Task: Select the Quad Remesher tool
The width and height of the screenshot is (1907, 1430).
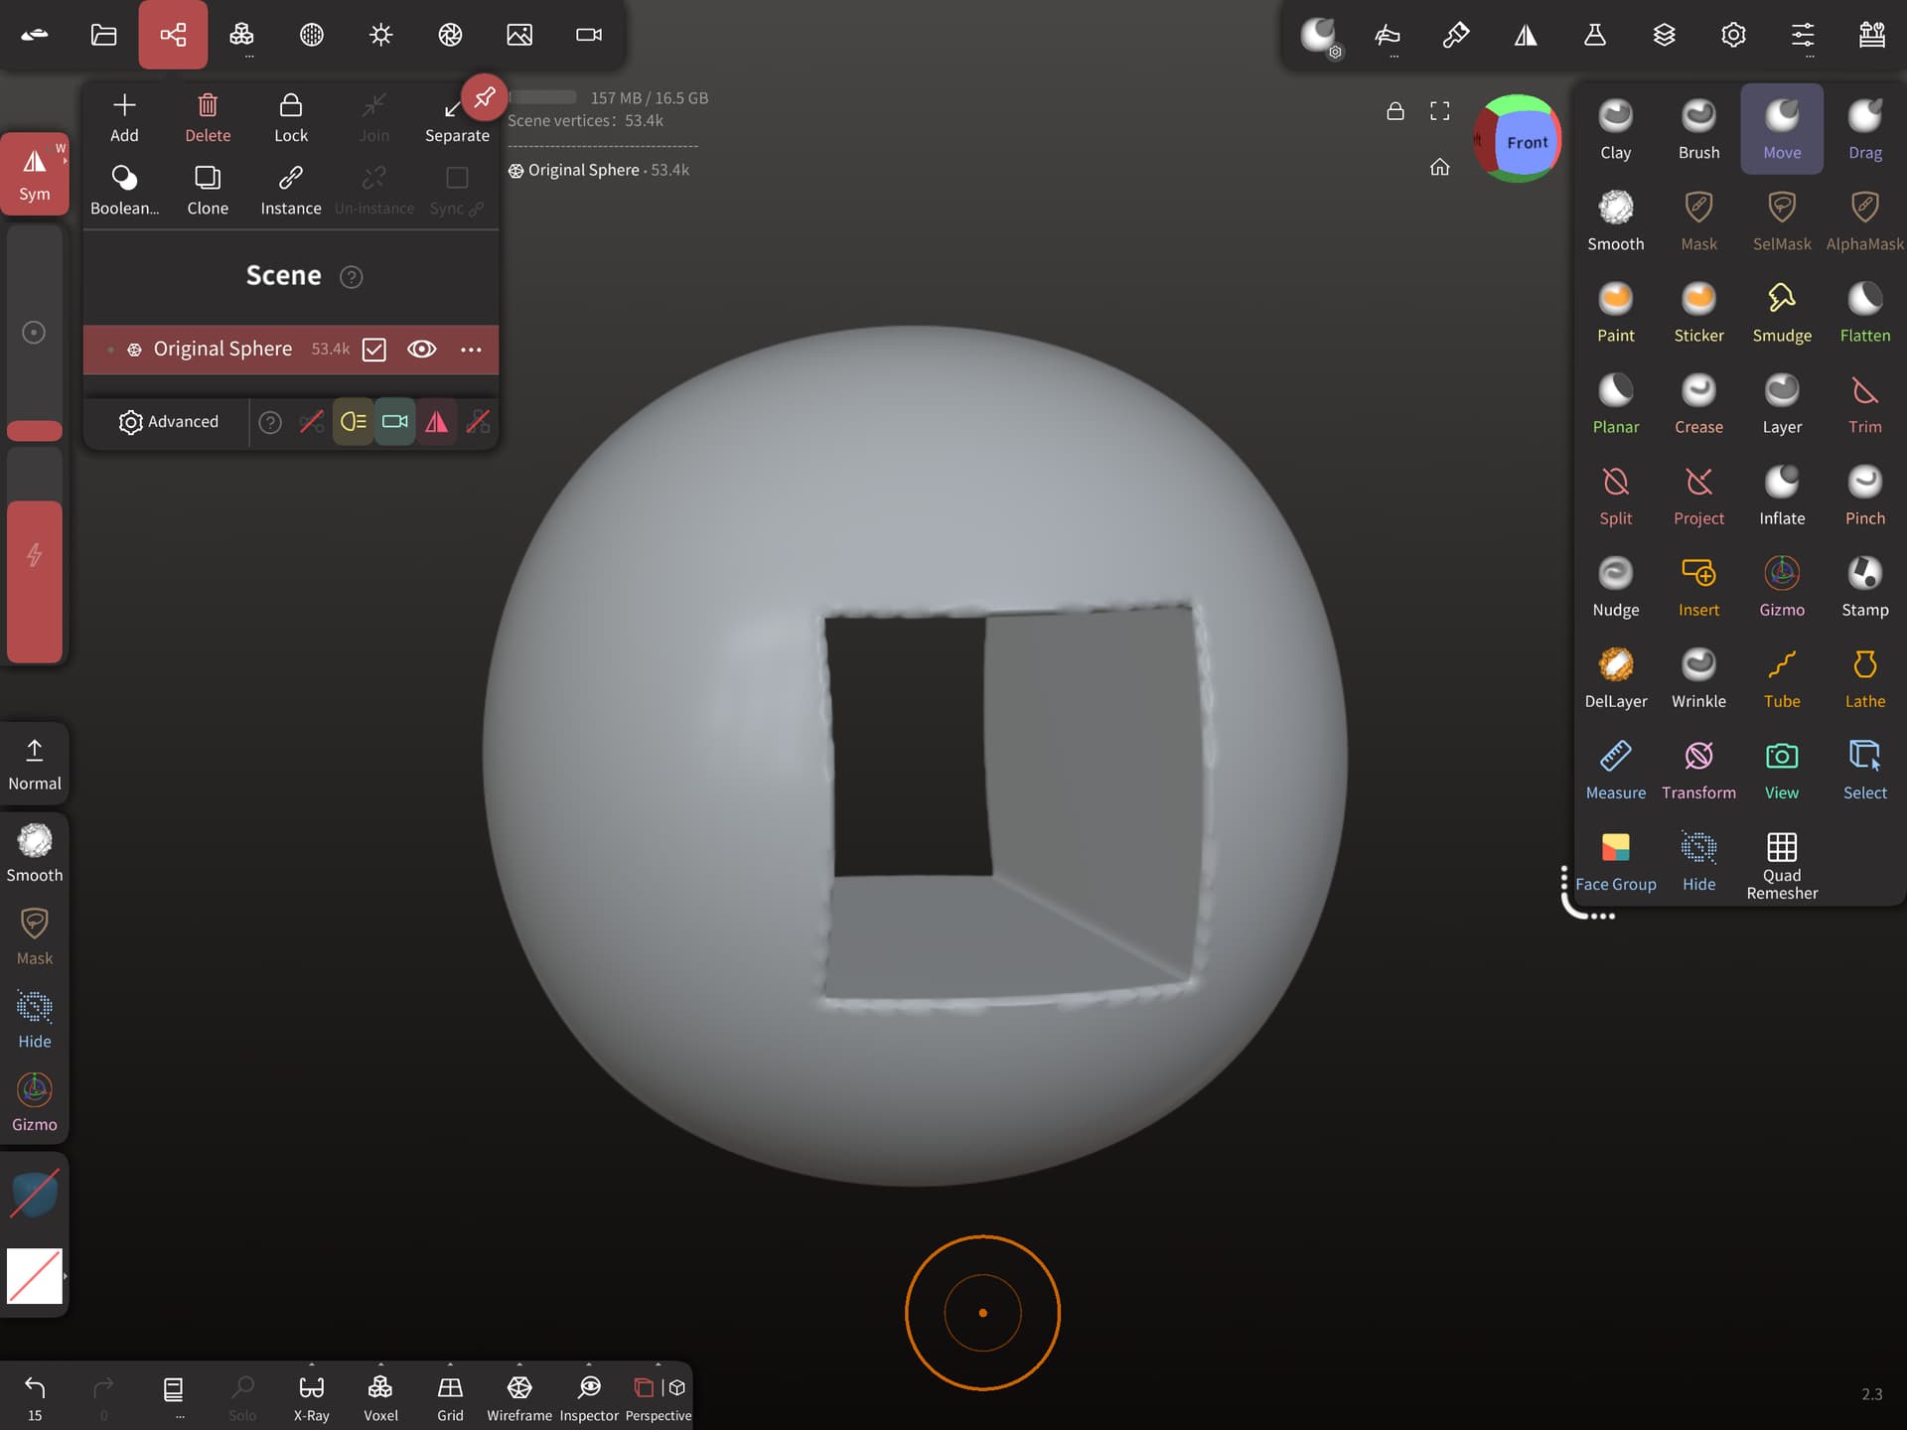Action: [x=1782, y=864]
